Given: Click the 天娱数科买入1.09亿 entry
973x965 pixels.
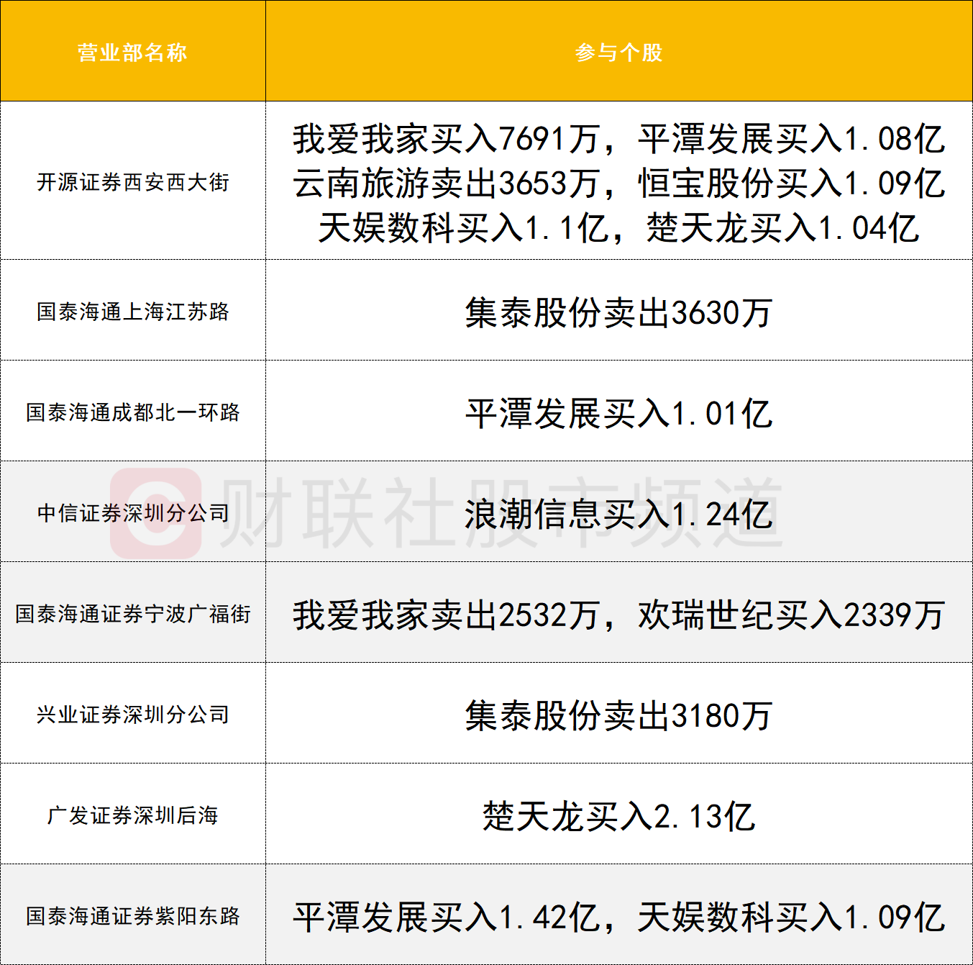Looking at the screenshot, I should (791, 918).
